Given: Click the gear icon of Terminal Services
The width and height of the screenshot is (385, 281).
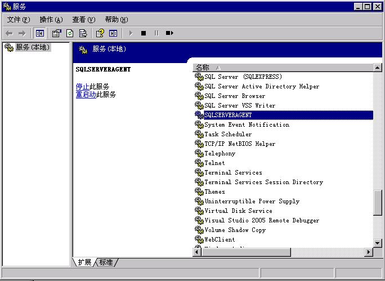Looking at the screenshot, I should (x=199, y=172).
